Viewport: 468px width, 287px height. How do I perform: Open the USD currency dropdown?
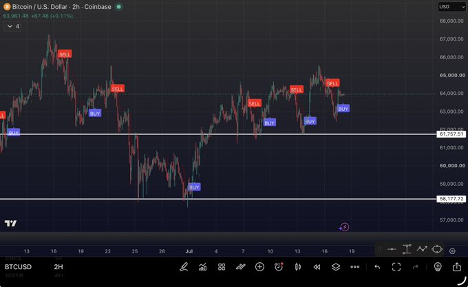[x=451, y=7]
